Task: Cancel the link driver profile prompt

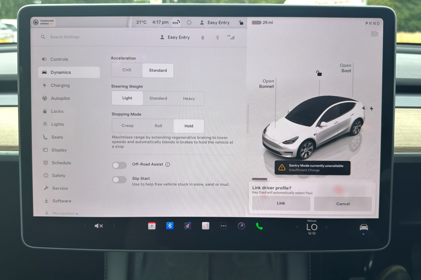Action: [x=343, y=204]
